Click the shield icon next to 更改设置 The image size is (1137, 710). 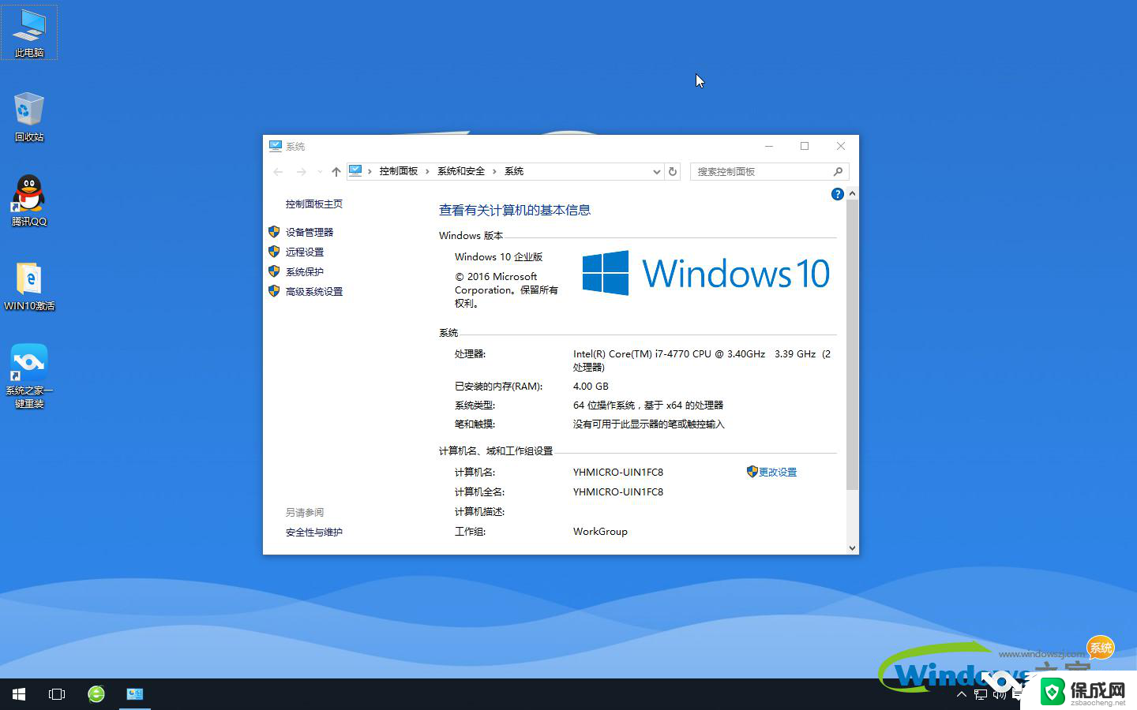(x=752, y=471)
